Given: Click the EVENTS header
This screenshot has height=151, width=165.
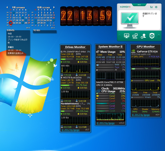Looking at the screenshot, I should (x=11, y=30).
